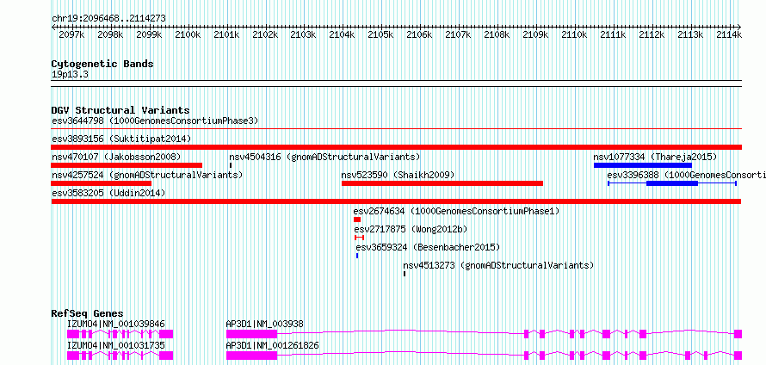
Task: Click the 2104k ruler tick label
Action: pos(342,34)
